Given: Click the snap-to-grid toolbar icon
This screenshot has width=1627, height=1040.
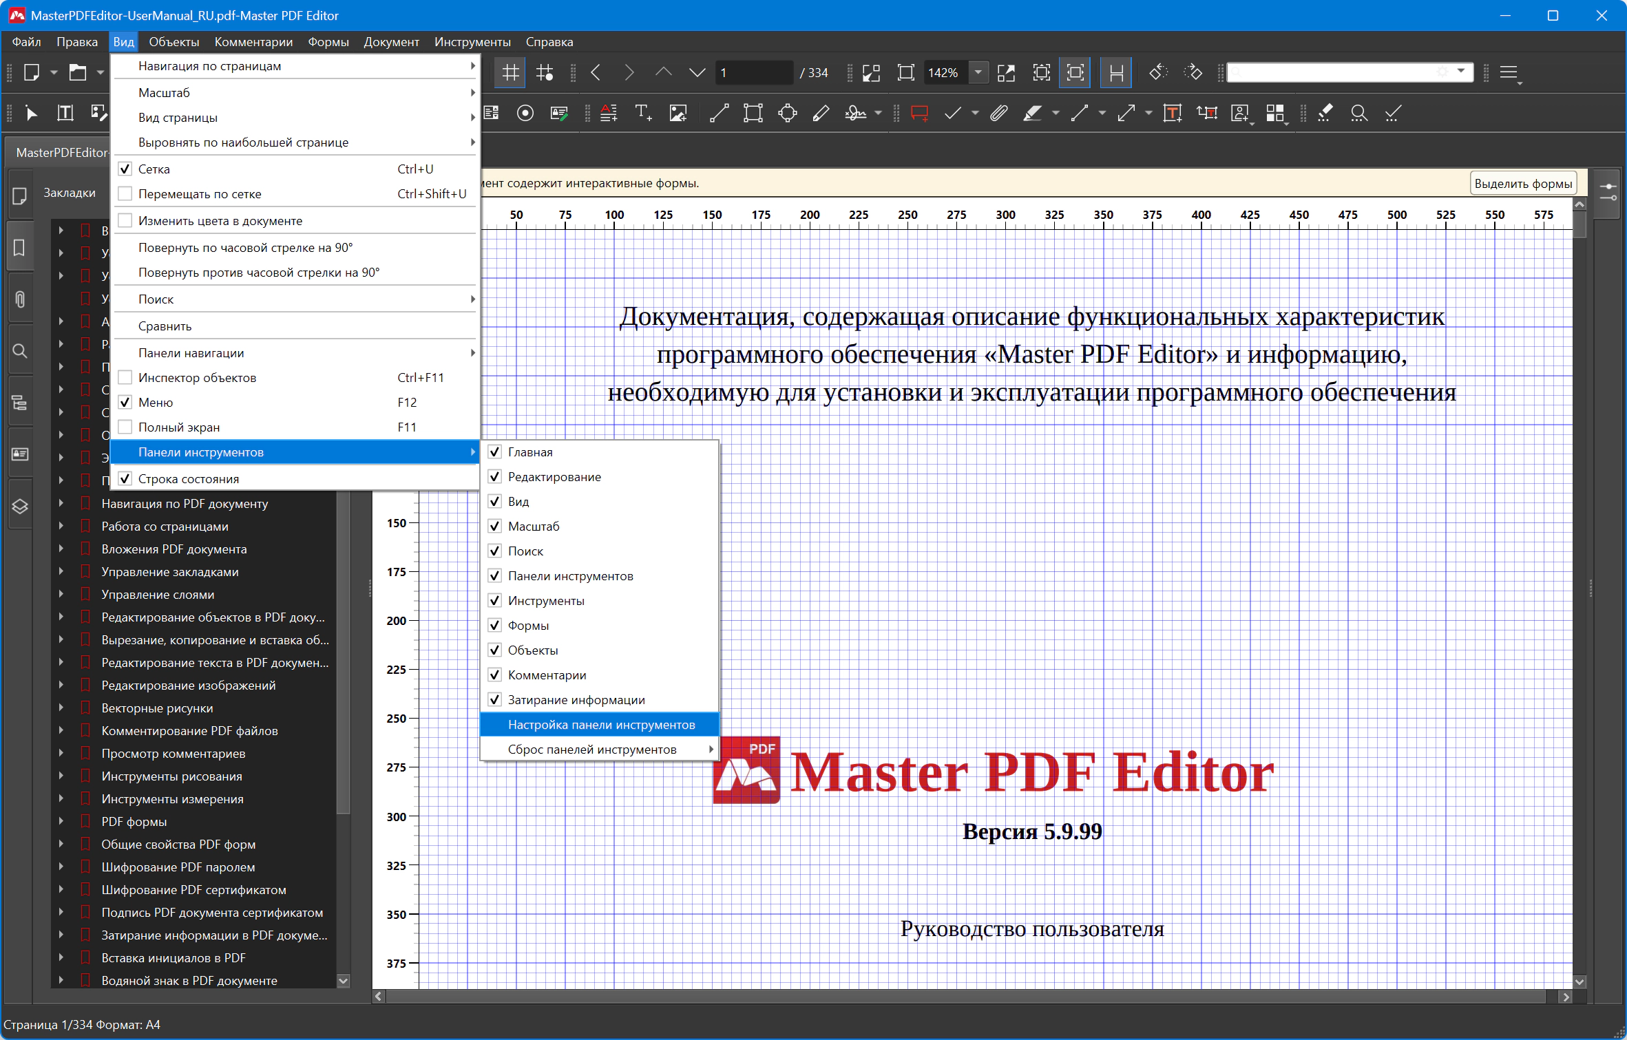Looking at the screenshot, I should coord(545,72).
